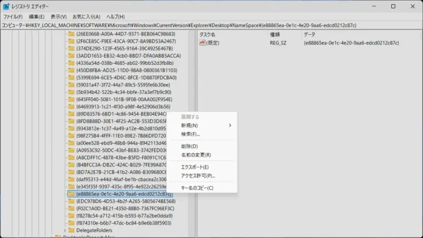This screenshot has width=423, height=238.
Task: Click folder icon of key starting {8FD8B88D-30E1
Action: [x=72, y=121]
